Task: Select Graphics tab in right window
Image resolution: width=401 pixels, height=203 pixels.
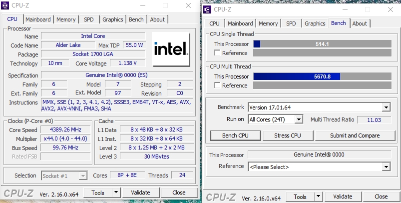Action: [x=315, y=23]
